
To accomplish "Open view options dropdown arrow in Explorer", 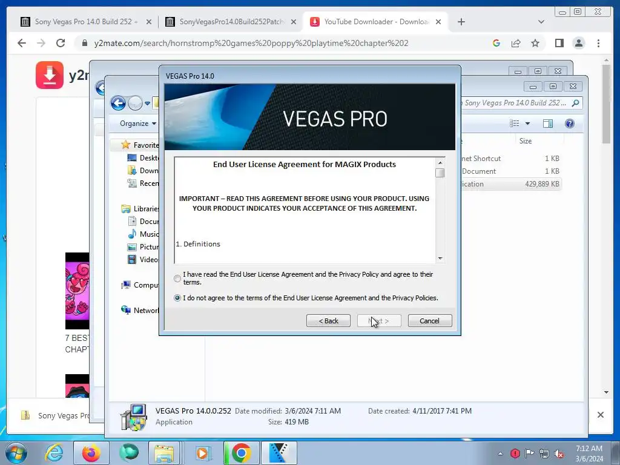I will (527, 124).
